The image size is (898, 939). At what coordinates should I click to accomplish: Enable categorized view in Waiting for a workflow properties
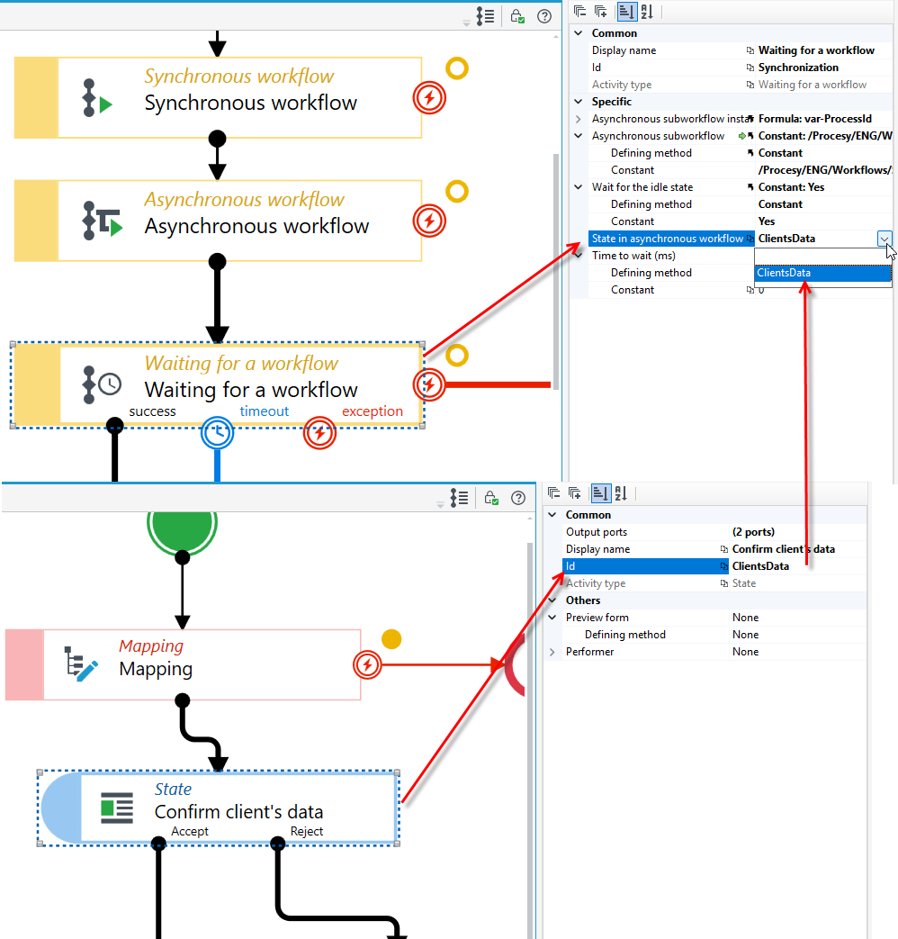(x=626, y=12)
